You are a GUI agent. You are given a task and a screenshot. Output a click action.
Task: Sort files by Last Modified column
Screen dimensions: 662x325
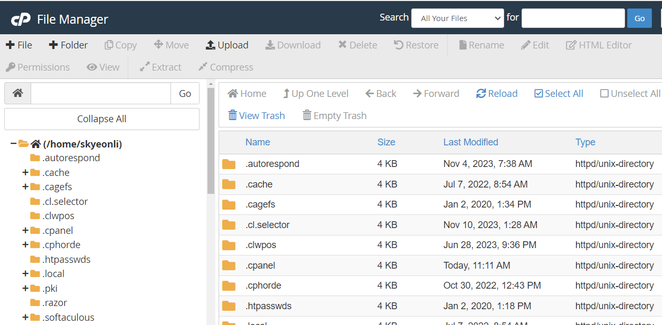[x=471, y=142]
